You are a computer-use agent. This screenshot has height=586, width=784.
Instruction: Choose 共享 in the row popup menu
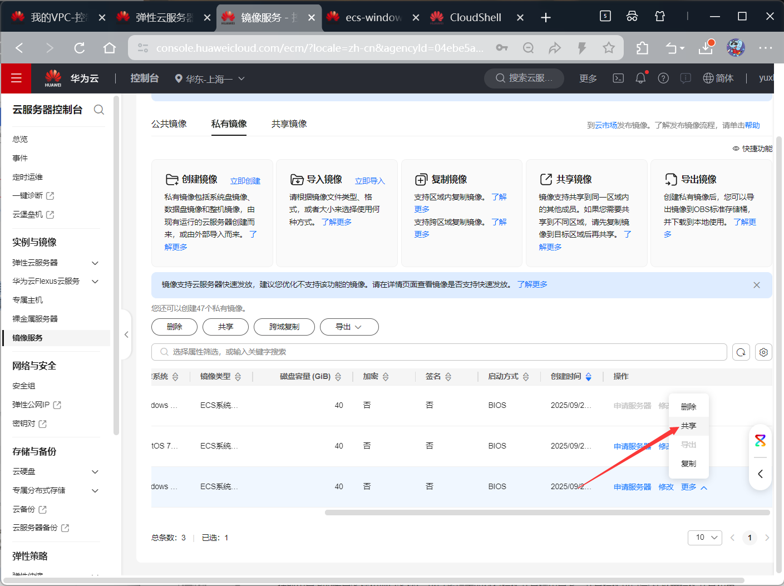[689, 426]
